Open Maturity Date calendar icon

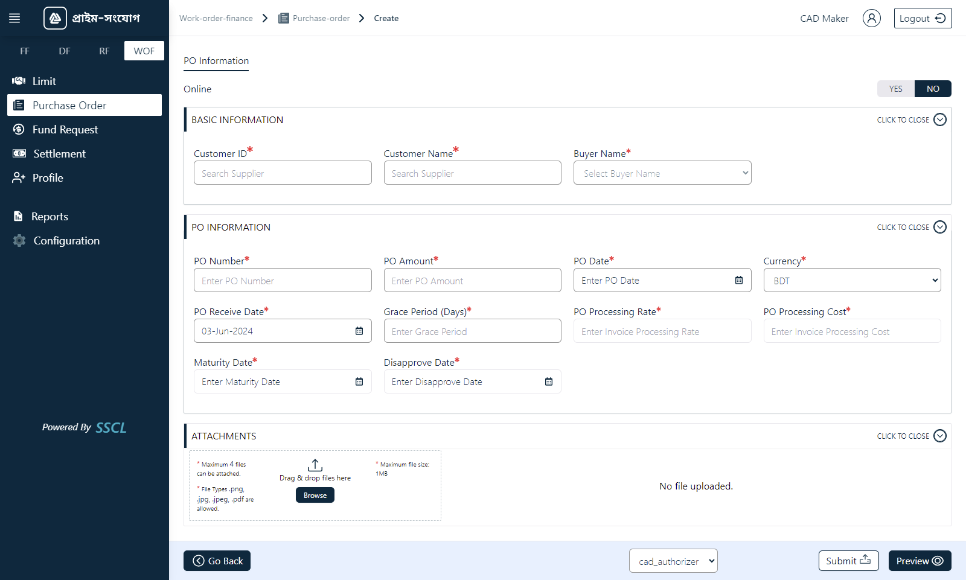pos(359,381)
